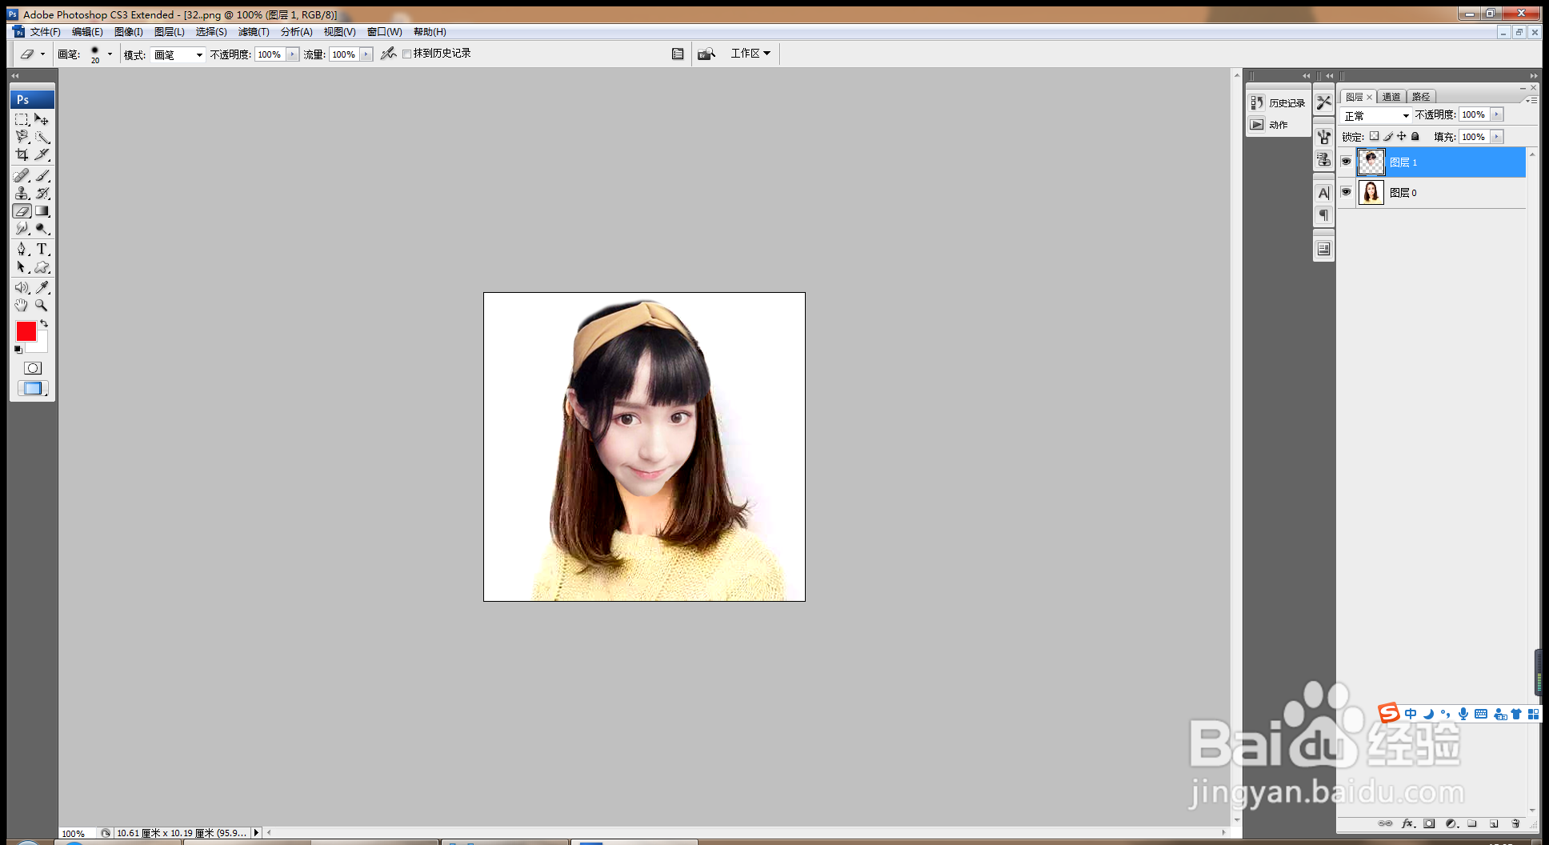Toggle airbrush mode in options bar
1549x845 pixels.
click(x=388, y=54)
